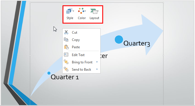Open the Style dropdown arrow

click(x=73, y=11)
